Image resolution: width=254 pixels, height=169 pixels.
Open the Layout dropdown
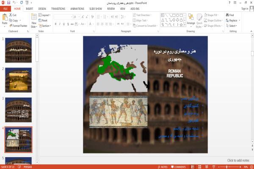click(44, 15)
